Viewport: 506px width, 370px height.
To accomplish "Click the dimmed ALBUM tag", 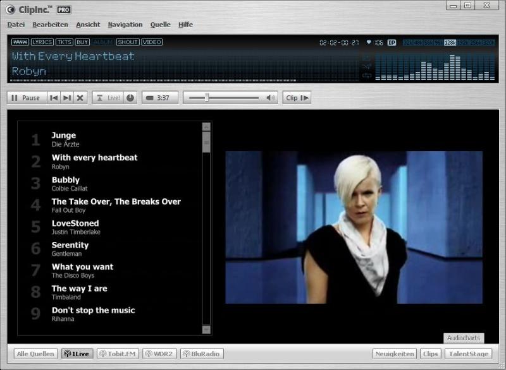I will tap(102, 42).
